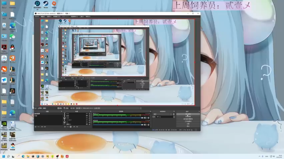
Task: Pop out the Audio Mixer dock panel
Action: coord(150,111)
